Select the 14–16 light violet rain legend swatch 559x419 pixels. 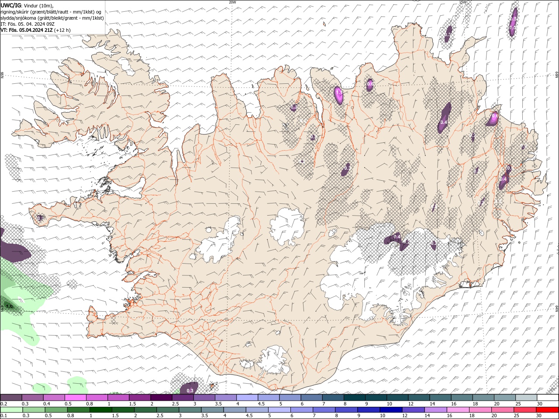[435, 410]
